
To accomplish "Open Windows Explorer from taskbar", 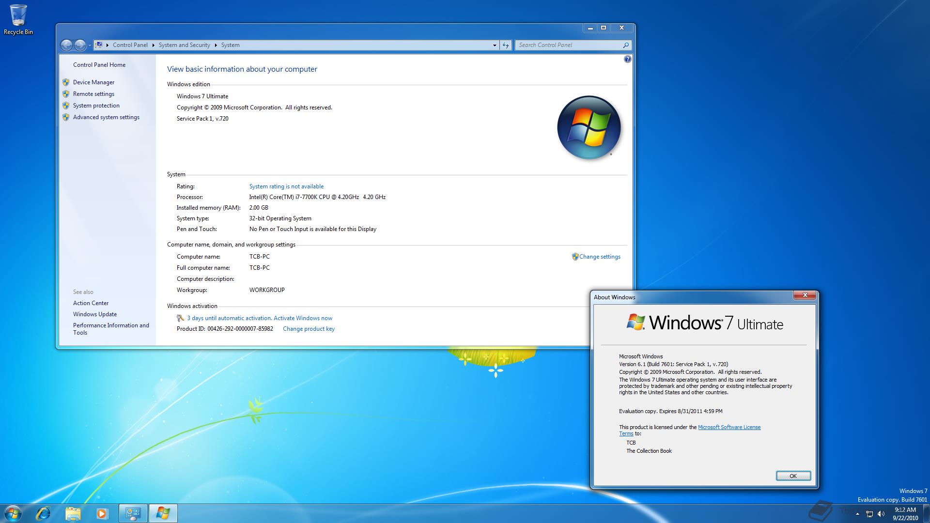I will coord(73,513).
